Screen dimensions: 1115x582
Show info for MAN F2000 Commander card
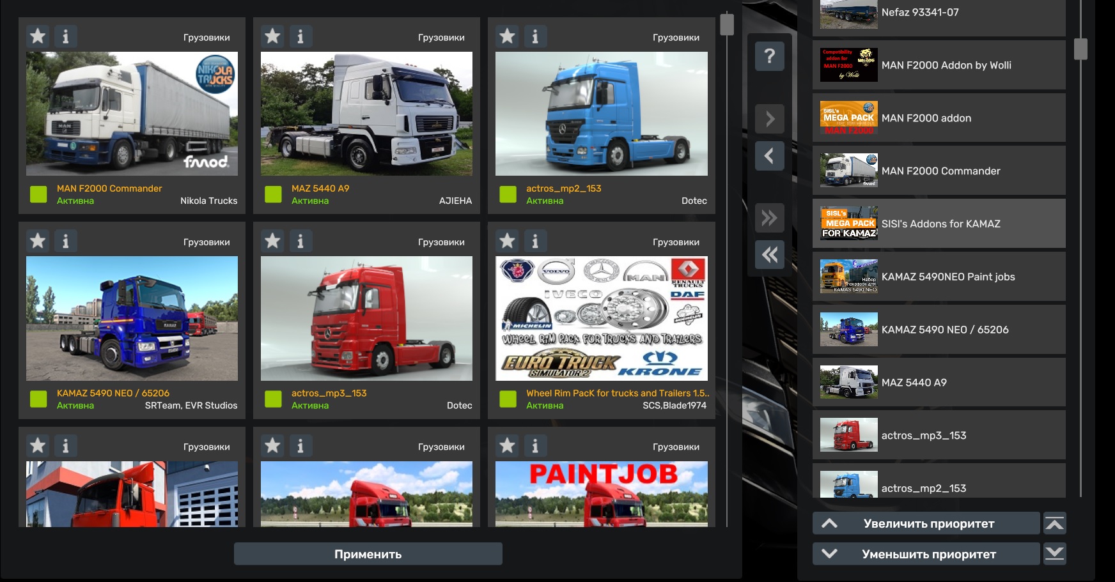65,36
